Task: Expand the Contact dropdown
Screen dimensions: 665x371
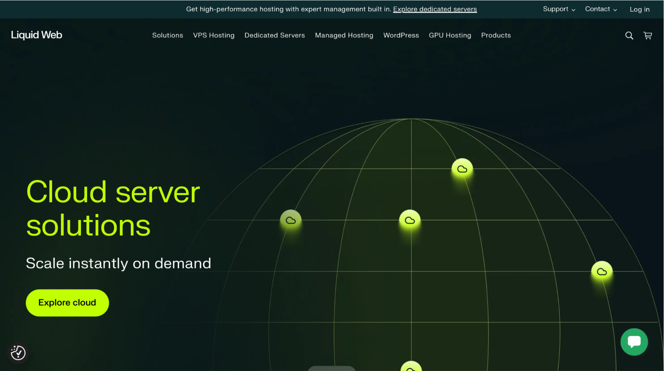Action: [601, 9]
